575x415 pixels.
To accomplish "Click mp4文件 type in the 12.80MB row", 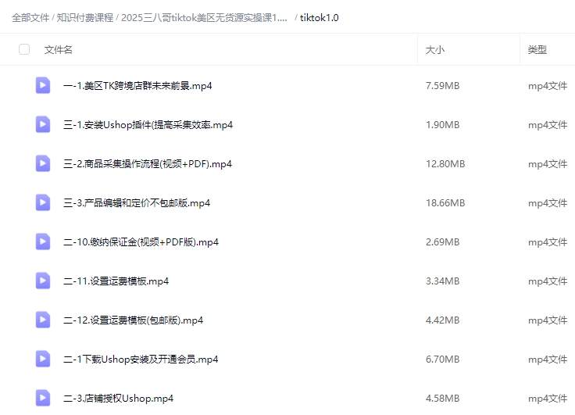I will pyautogui.click(x=548, y=164).
